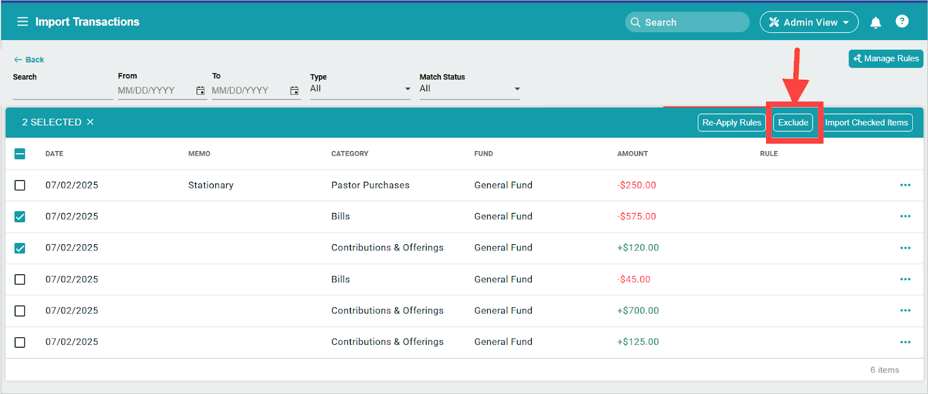The image size is (928, 394).
Task: Open more options for the -$45.00 transaction
Action: click(905, 279)
